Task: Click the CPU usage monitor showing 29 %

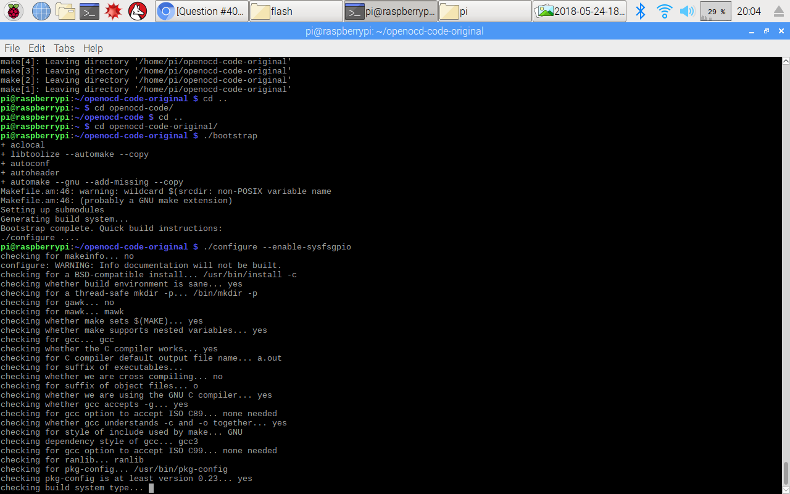Action: coord(715,11)
